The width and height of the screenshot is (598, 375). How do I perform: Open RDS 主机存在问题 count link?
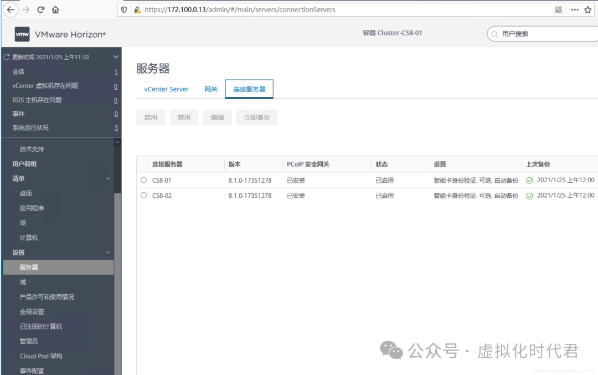[116, 100]
